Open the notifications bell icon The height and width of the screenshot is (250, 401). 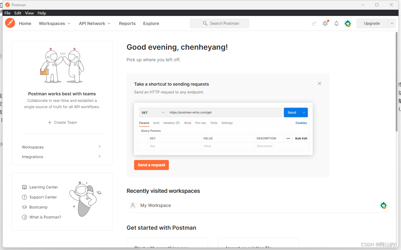point(336,23)
